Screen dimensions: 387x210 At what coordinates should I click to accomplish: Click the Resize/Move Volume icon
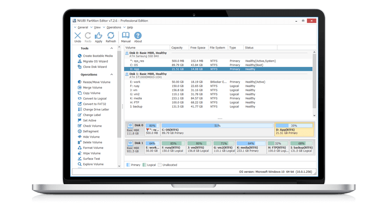[x=79, y=82]
